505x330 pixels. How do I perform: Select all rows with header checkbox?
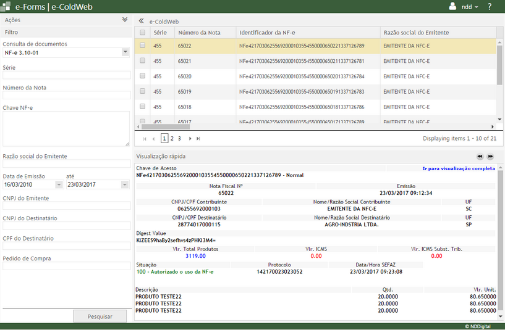click(143, 32)
